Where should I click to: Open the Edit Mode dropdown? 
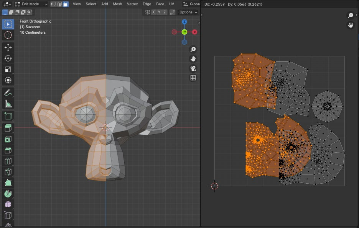click(x=31, y=4)
